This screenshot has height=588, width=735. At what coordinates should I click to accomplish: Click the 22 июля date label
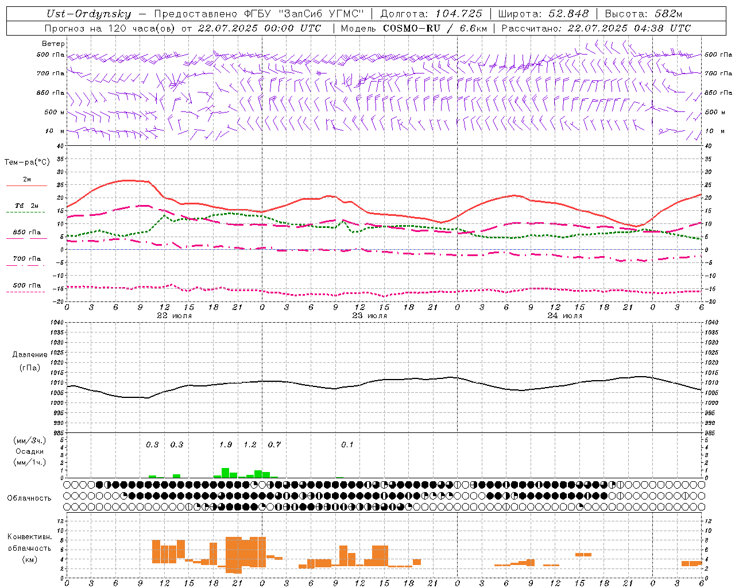(175, 316)
